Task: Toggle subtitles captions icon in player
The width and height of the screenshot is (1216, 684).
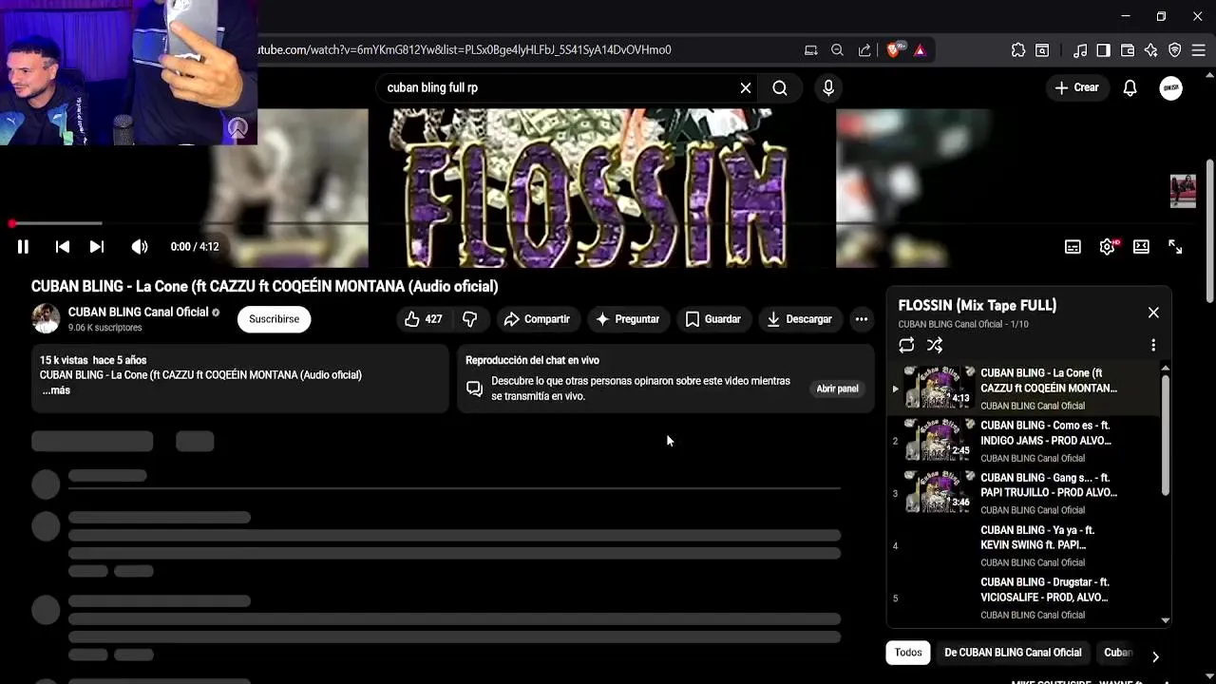Action: (1073, 247)
